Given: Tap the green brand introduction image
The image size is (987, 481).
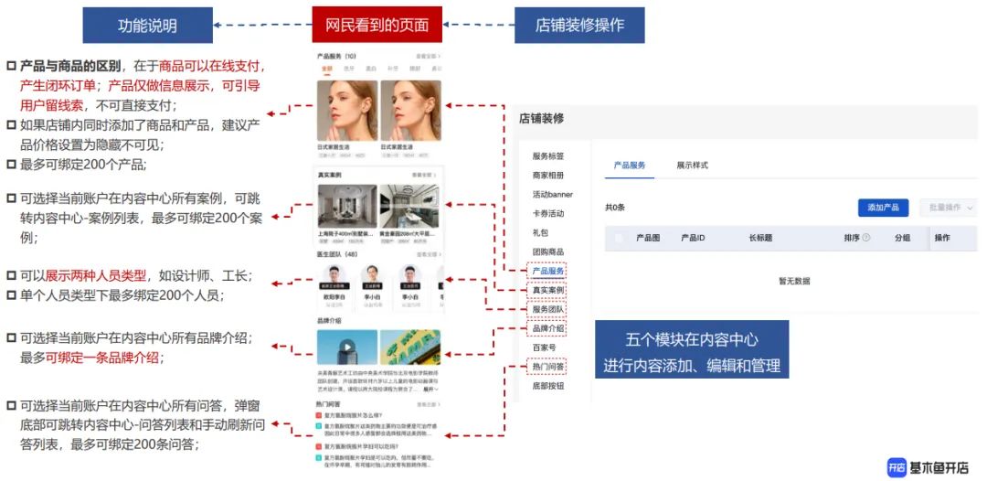Looking at the screenshot, I should (x=410, y=347).
